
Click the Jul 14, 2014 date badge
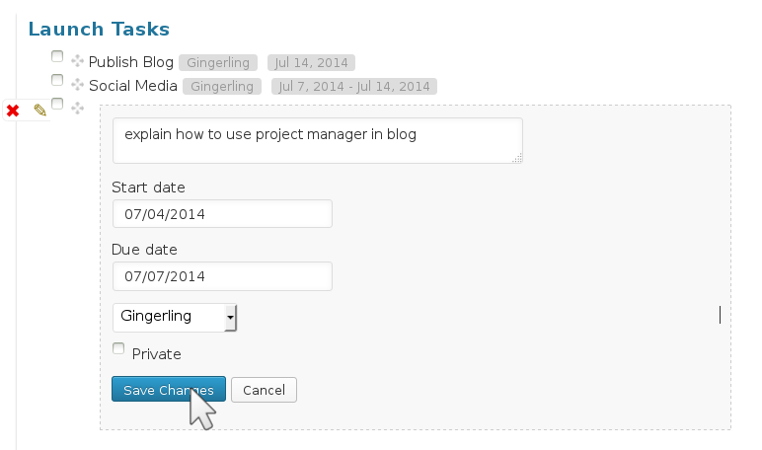311,63
